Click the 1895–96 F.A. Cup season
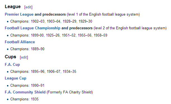 (x=38, y=72)
